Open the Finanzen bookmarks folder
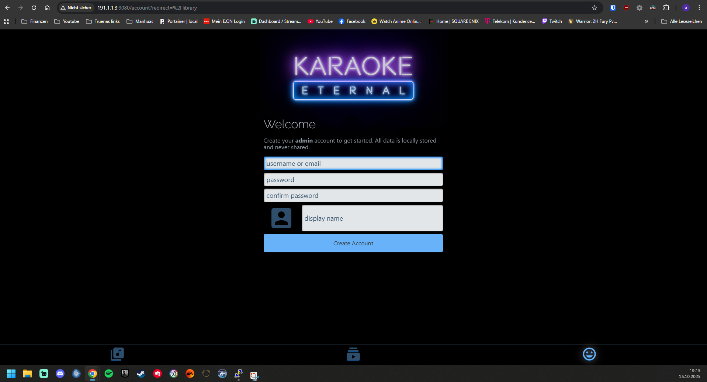This screenshot has width=707, height=382. (x=35, y=21)
